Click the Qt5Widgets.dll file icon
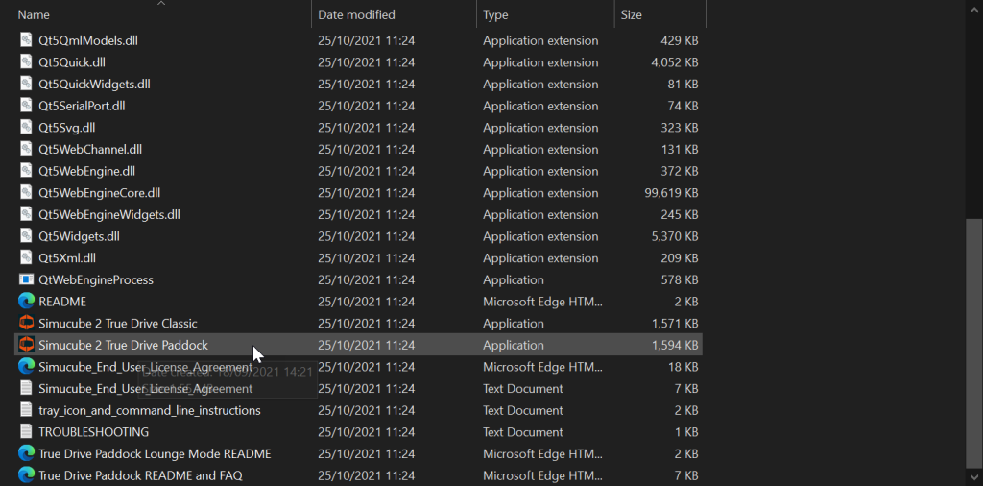The image size is (983, 486). [x=26, y=236]
